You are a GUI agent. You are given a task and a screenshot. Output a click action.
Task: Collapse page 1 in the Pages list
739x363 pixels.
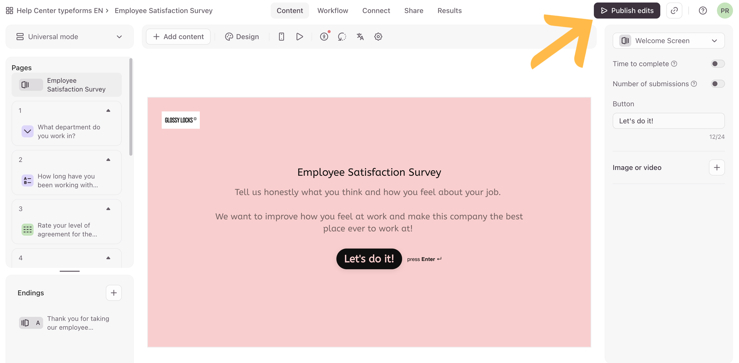click(108, 111)
